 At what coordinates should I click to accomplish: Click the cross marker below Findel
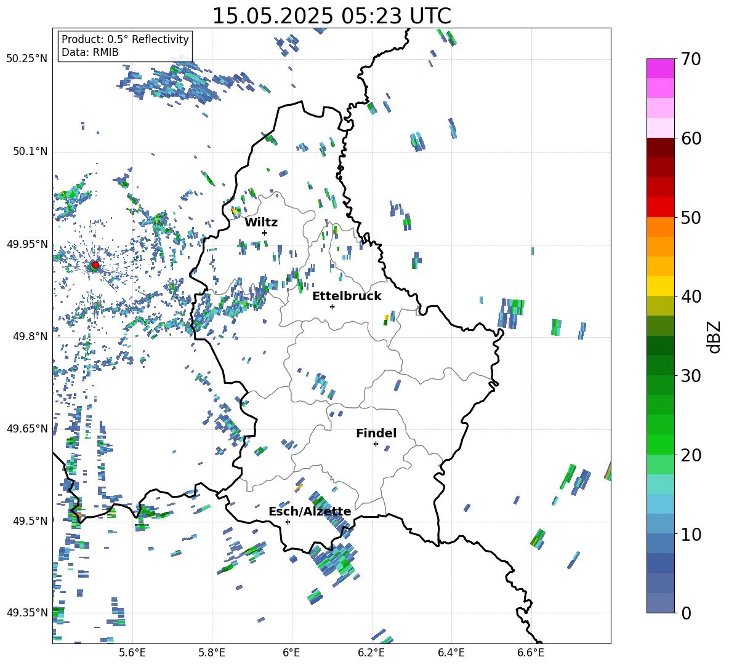[x=376, y=444]
